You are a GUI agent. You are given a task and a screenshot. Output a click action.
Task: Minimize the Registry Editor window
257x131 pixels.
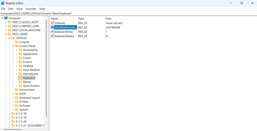pyautogui.click(x=231, y=3)
